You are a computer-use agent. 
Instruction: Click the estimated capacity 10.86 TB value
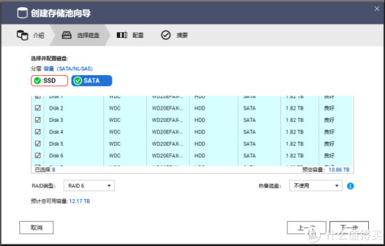tap(339, 170)
